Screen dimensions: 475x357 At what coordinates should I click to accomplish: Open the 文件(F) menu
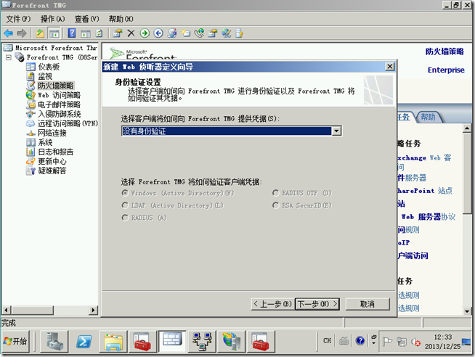(x=18, y=19)
